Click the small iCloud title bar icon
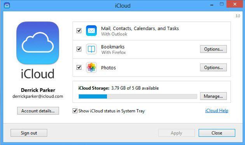The image size is (245, 145). coord(7,5)
